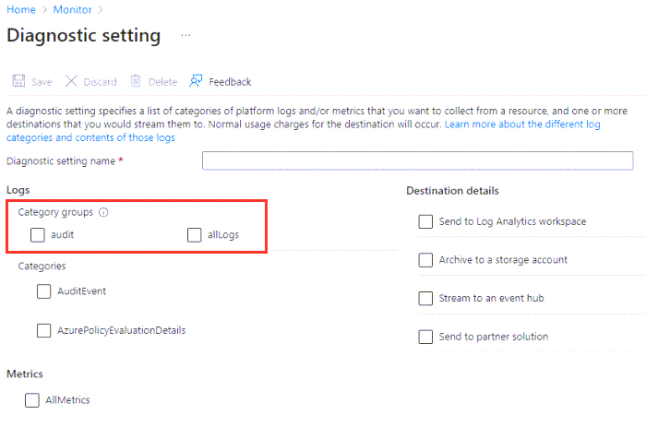Click the Delete trash can icon
Image resolution: width=646 pixels, height=427 pixels.
pyautogui.click(x=136, y=81)
